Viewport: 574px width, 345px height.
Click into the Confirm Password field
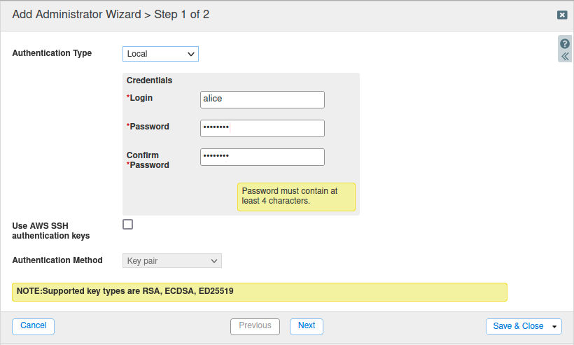262,157
